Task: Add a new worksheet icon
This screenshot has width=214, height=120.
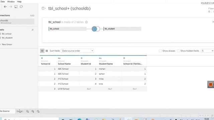Action: point(27,111)
